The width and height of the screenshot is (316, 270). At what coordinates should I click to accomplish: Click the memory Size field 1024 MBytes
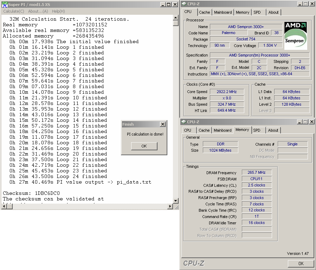tap(220, 150)
